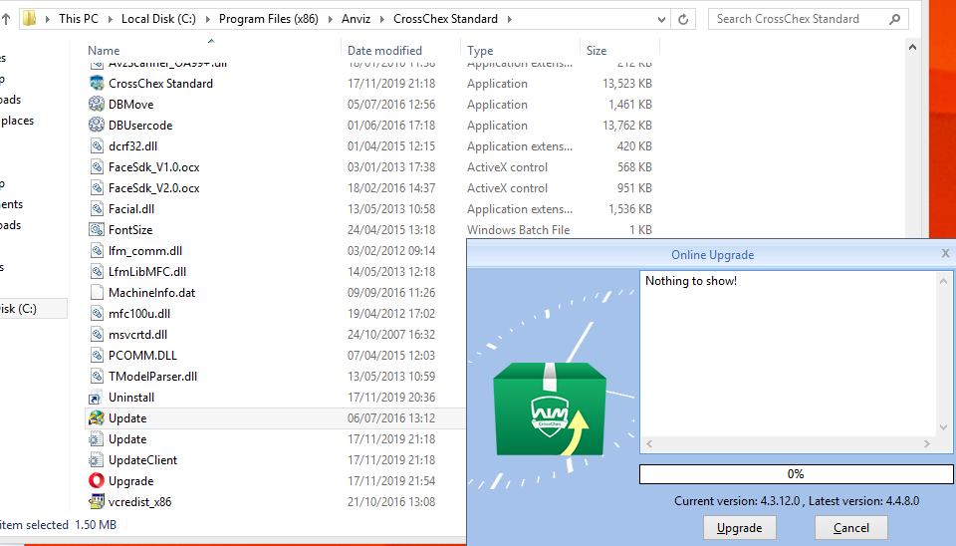The image size is (956, 546).
Task: Click the Upgrade button in Online Upgrade
Action: 740,528
